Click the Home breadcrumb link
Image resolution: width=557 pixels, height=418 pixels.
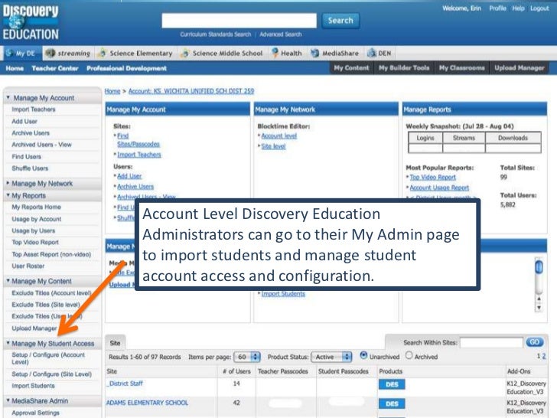click(x=112, y=91)
